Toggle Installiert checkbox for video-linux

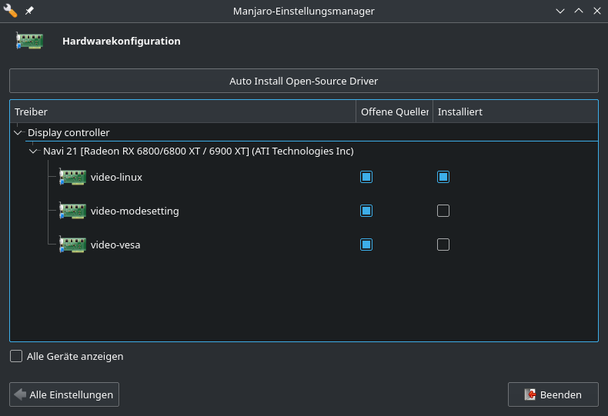coord(443,177)
